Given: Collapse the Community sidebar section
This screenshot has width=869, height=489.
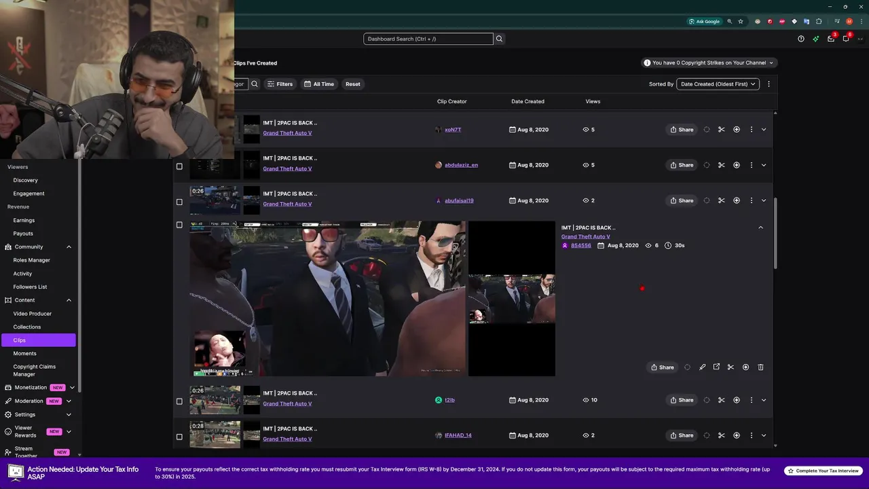Looking at the screenshot, I should click(x=69, y=247).
